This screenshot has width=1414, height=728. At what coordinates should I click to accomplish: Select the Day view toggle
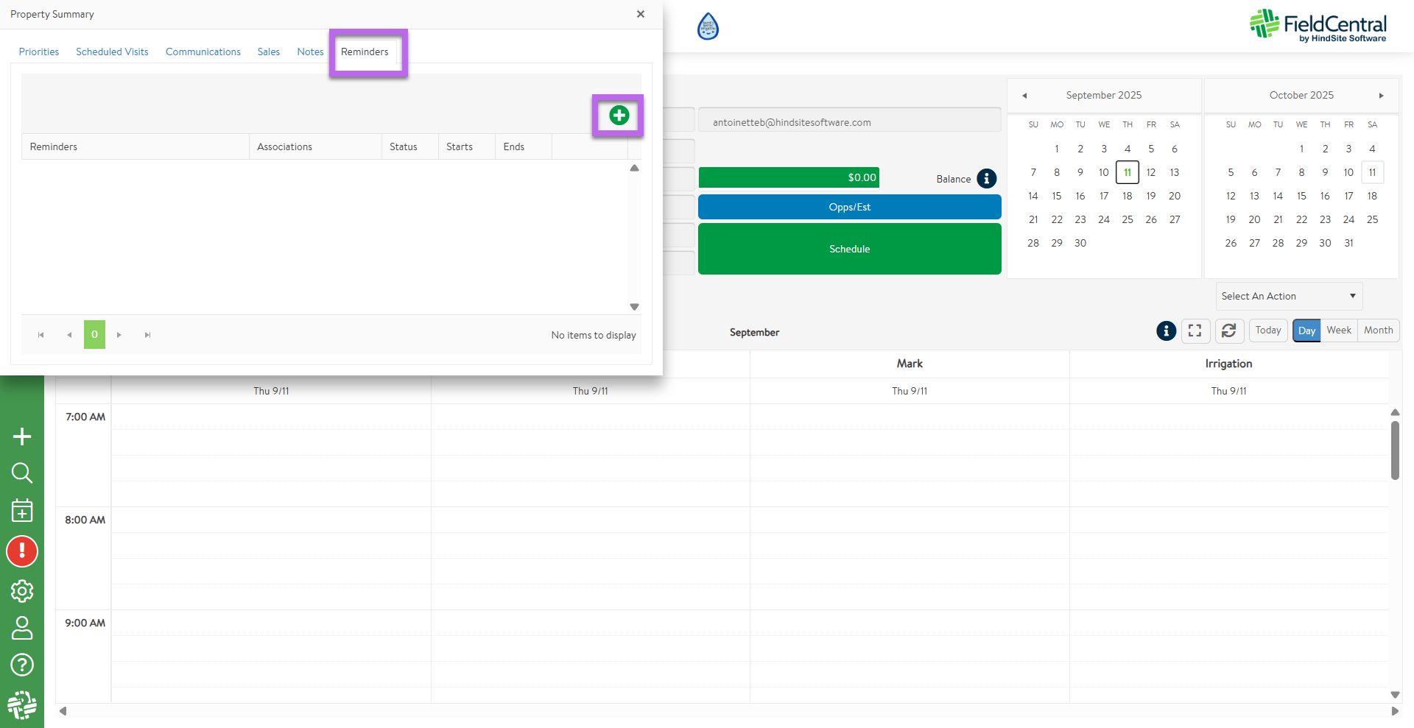[1306, 331]
